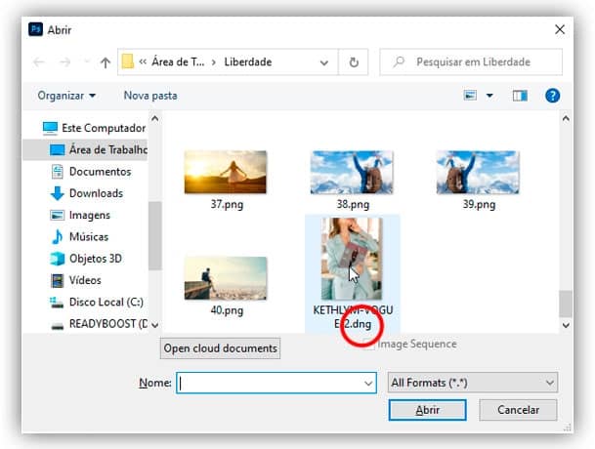Create a folder with Nova pasta
The image size is (595, 449).
[150, 96]
